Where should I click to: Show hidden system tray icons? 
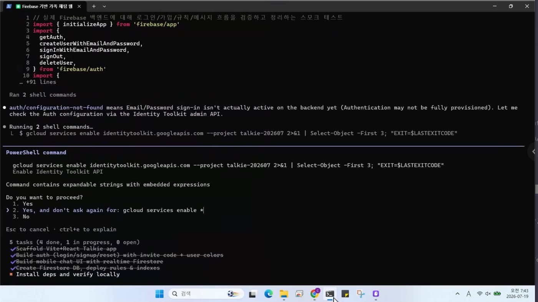tap(457, 294)
